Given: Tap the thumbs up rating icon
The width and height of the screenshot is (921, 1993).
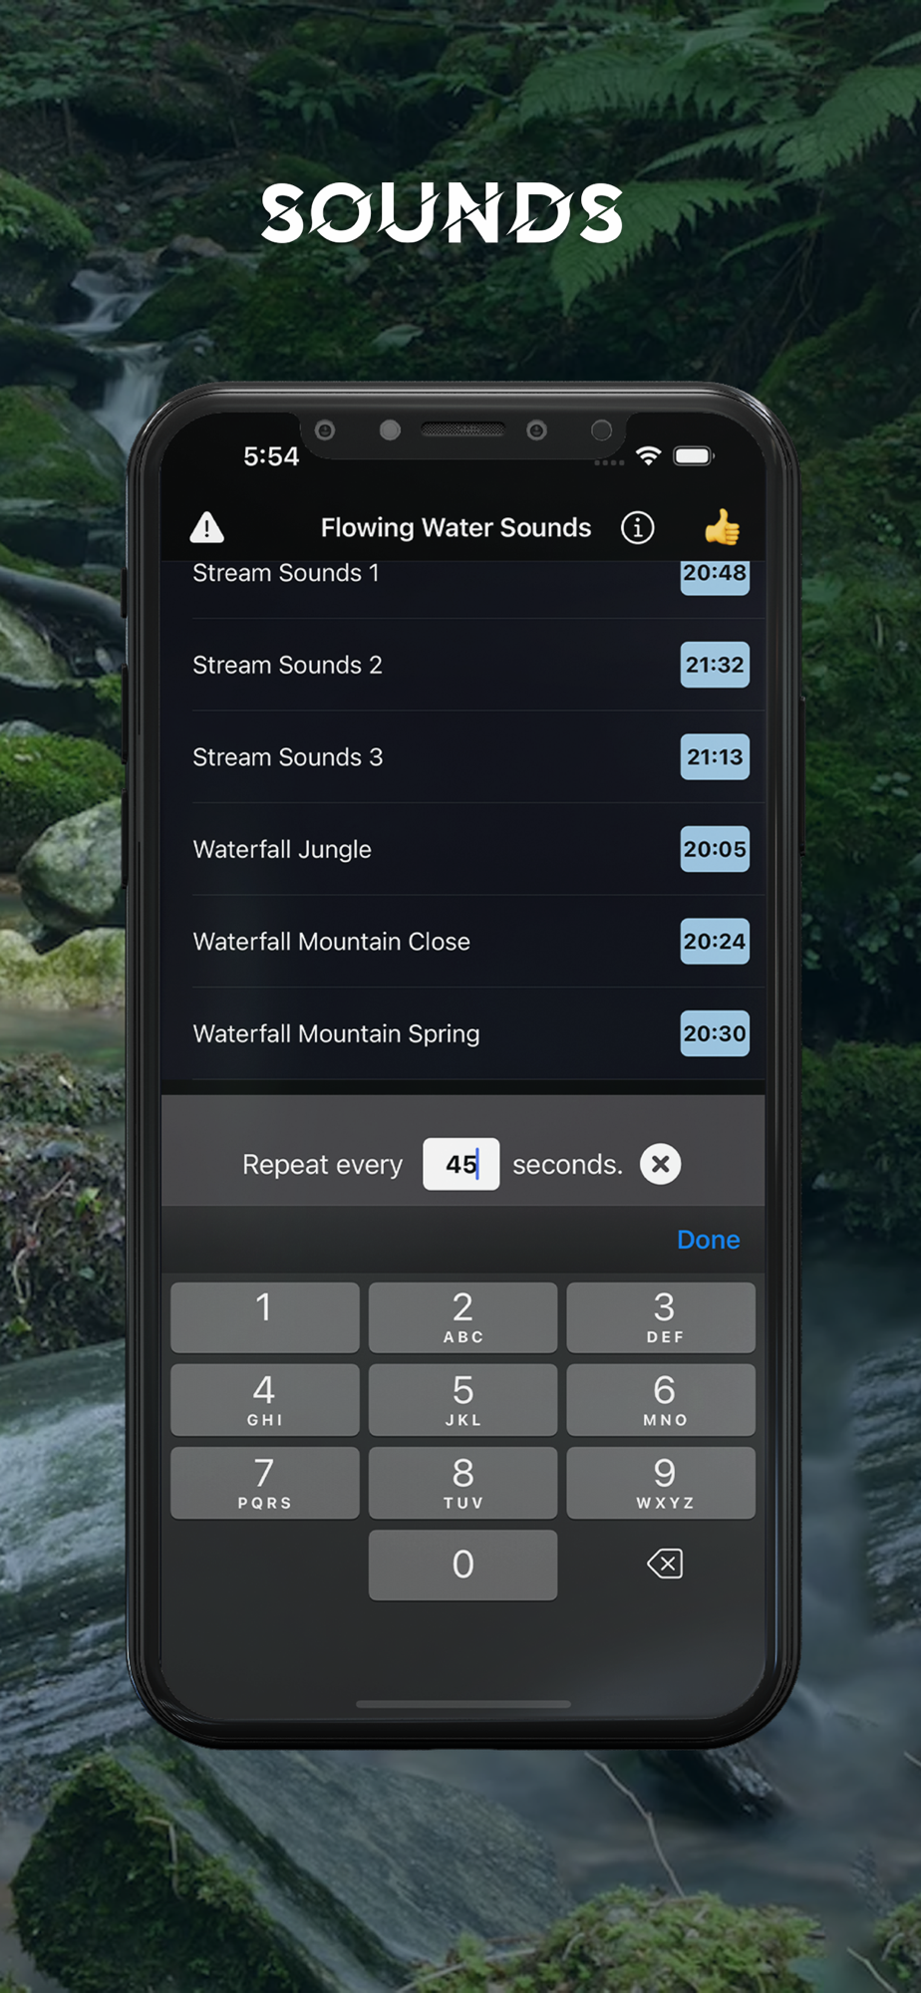Looking at the screenshot, I should pos(722,527).
